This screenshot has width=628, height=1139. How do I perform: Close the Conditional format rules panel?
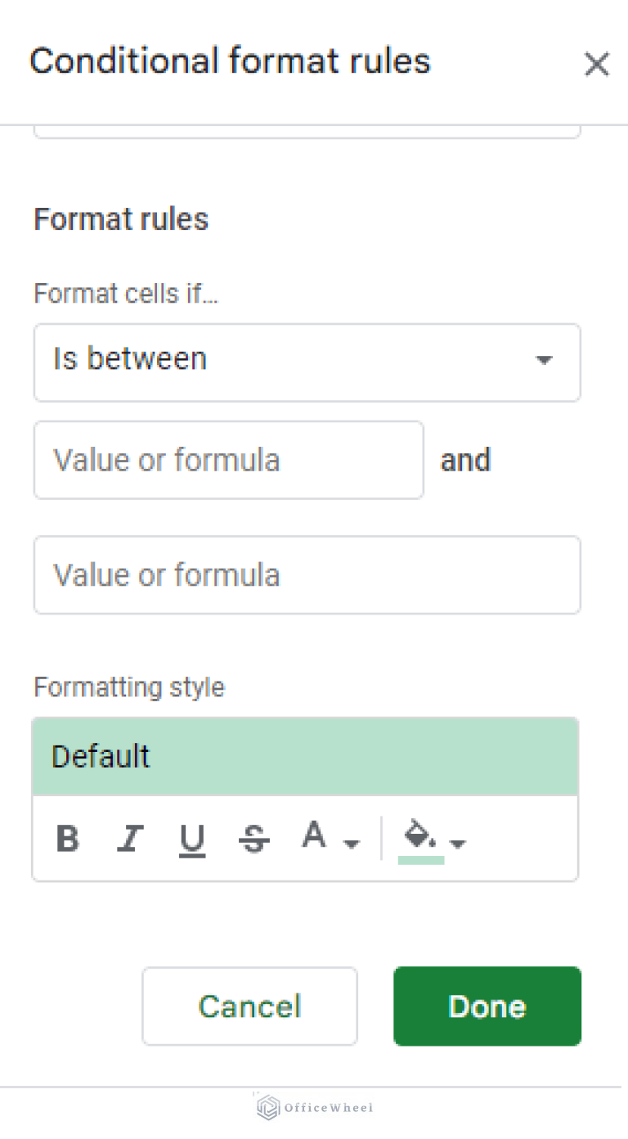597,64
